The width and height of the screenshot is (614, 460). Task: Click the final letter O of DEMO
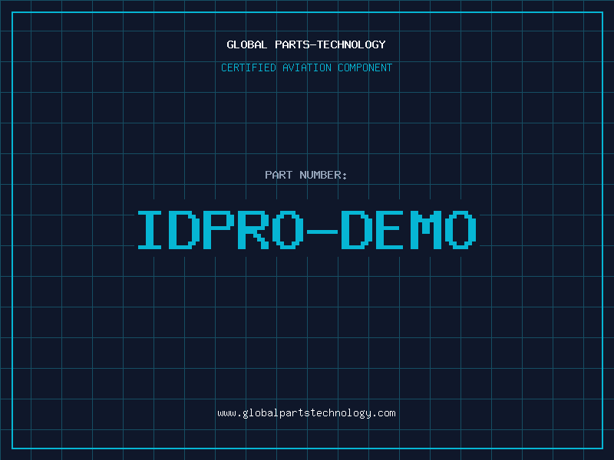click(459, 229)
